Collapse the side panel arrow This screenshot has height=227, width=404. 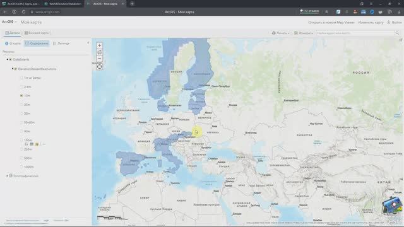88,43
